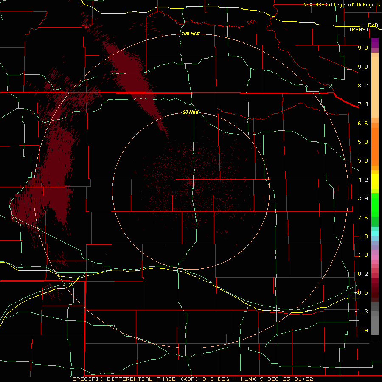
Task: Click the 5.0 legend value
Action: click(363, 161)
